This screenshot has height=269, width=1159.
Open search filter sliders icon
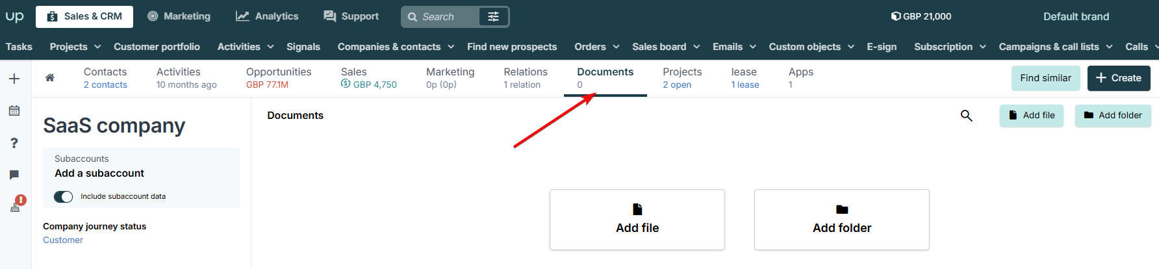click(x=493, y=17)
